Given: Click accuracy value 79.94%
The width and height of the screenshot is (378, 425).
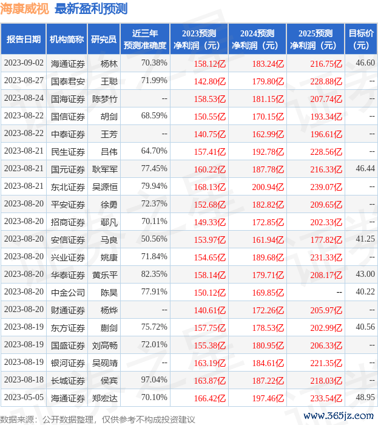Looking at the screenshot, I should (x=154, y=186).
